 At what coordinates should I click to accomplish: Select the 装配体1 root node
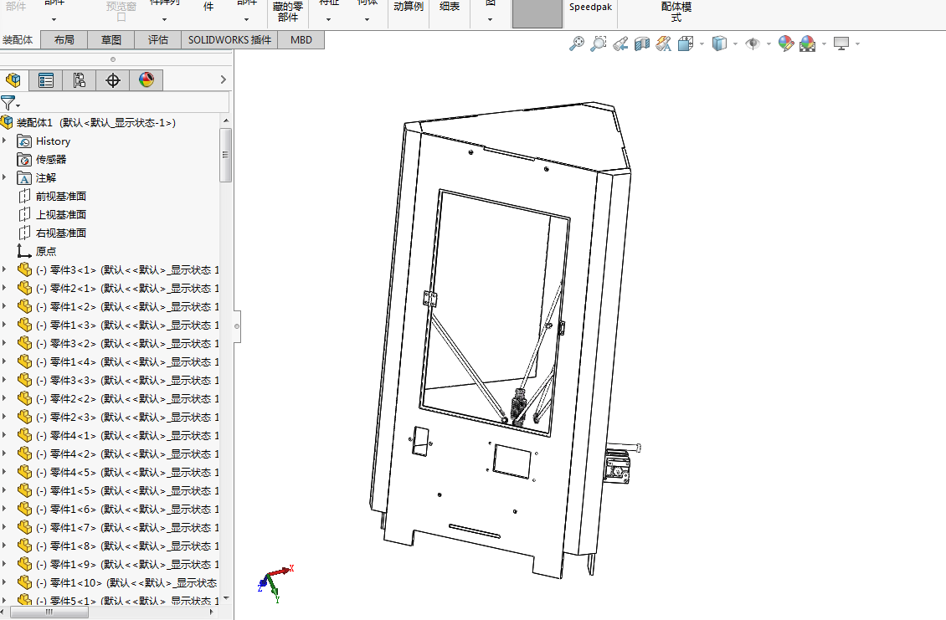(x=95, y=122)
